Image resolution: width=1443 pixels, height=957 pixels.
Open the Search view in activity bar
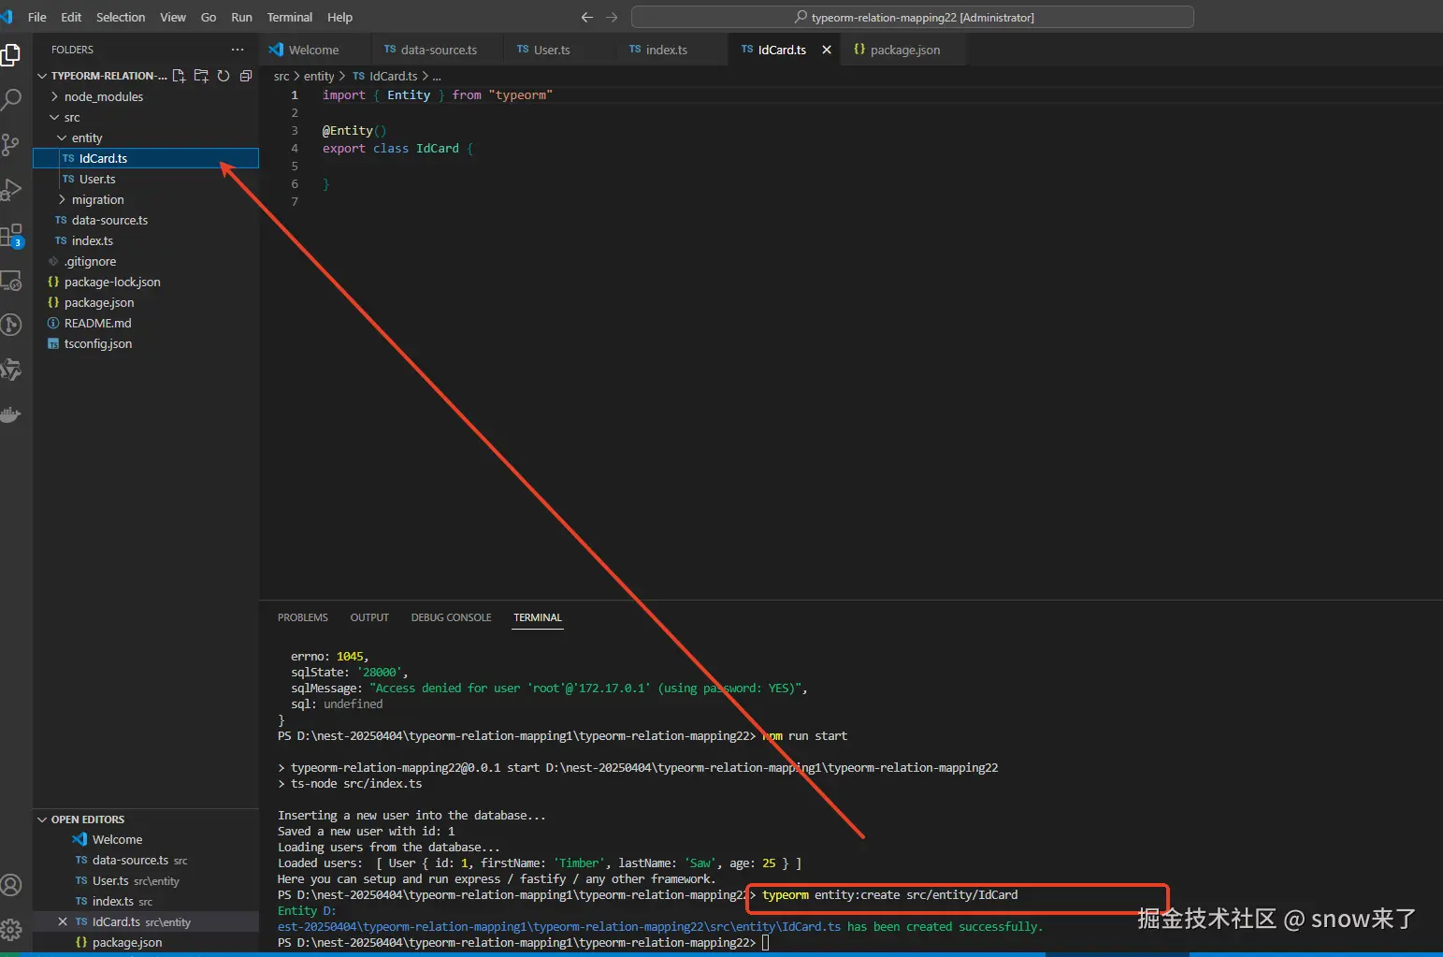[x=11, y=99]
